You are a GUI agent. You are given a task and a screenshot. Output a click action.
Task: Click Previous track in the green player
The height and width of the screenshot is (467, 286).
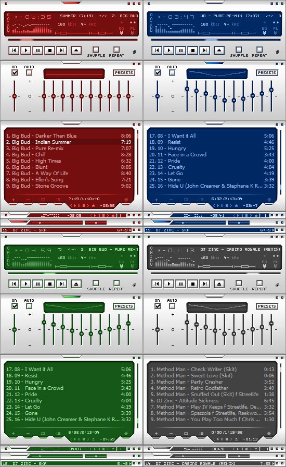tap(14, 284)
